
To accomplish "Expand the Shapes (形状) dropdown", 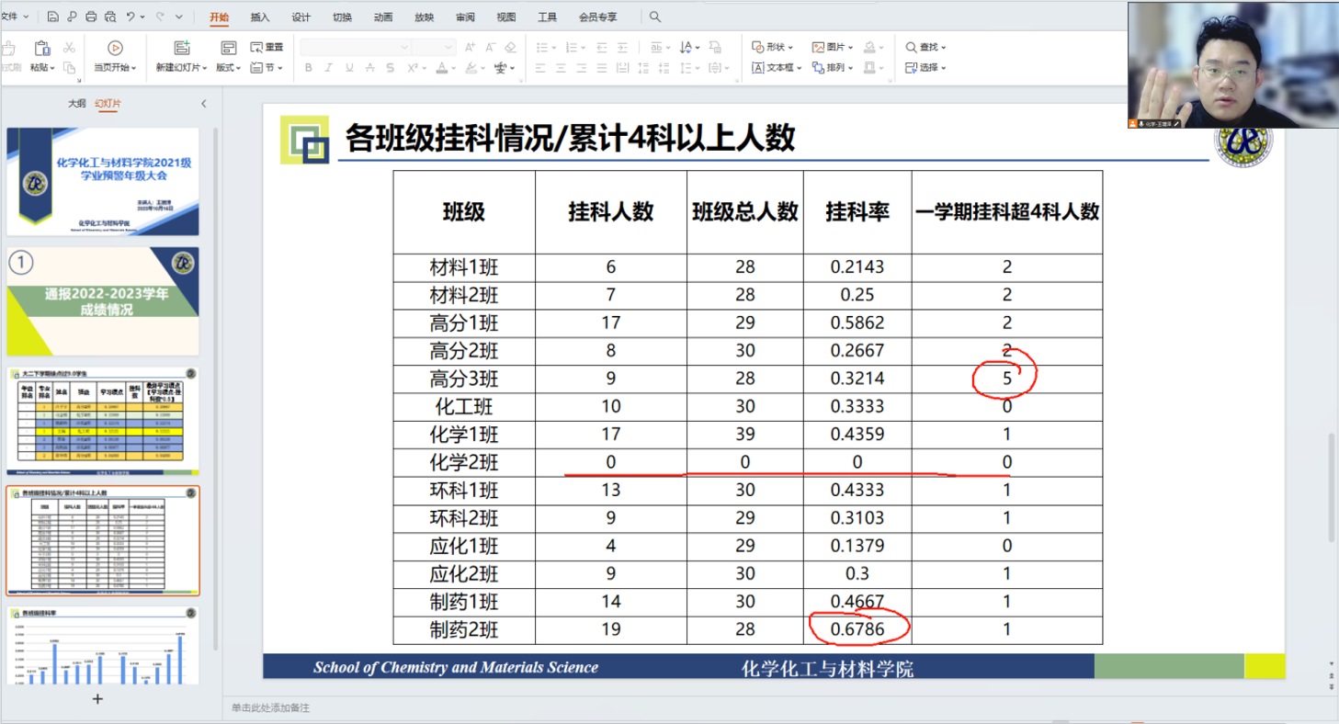I will point(772,47).
